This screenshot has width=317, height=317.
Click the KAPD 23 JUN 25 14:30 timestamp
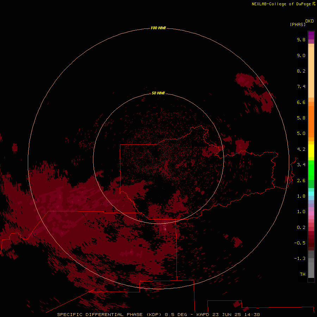(x=228, y=315)
